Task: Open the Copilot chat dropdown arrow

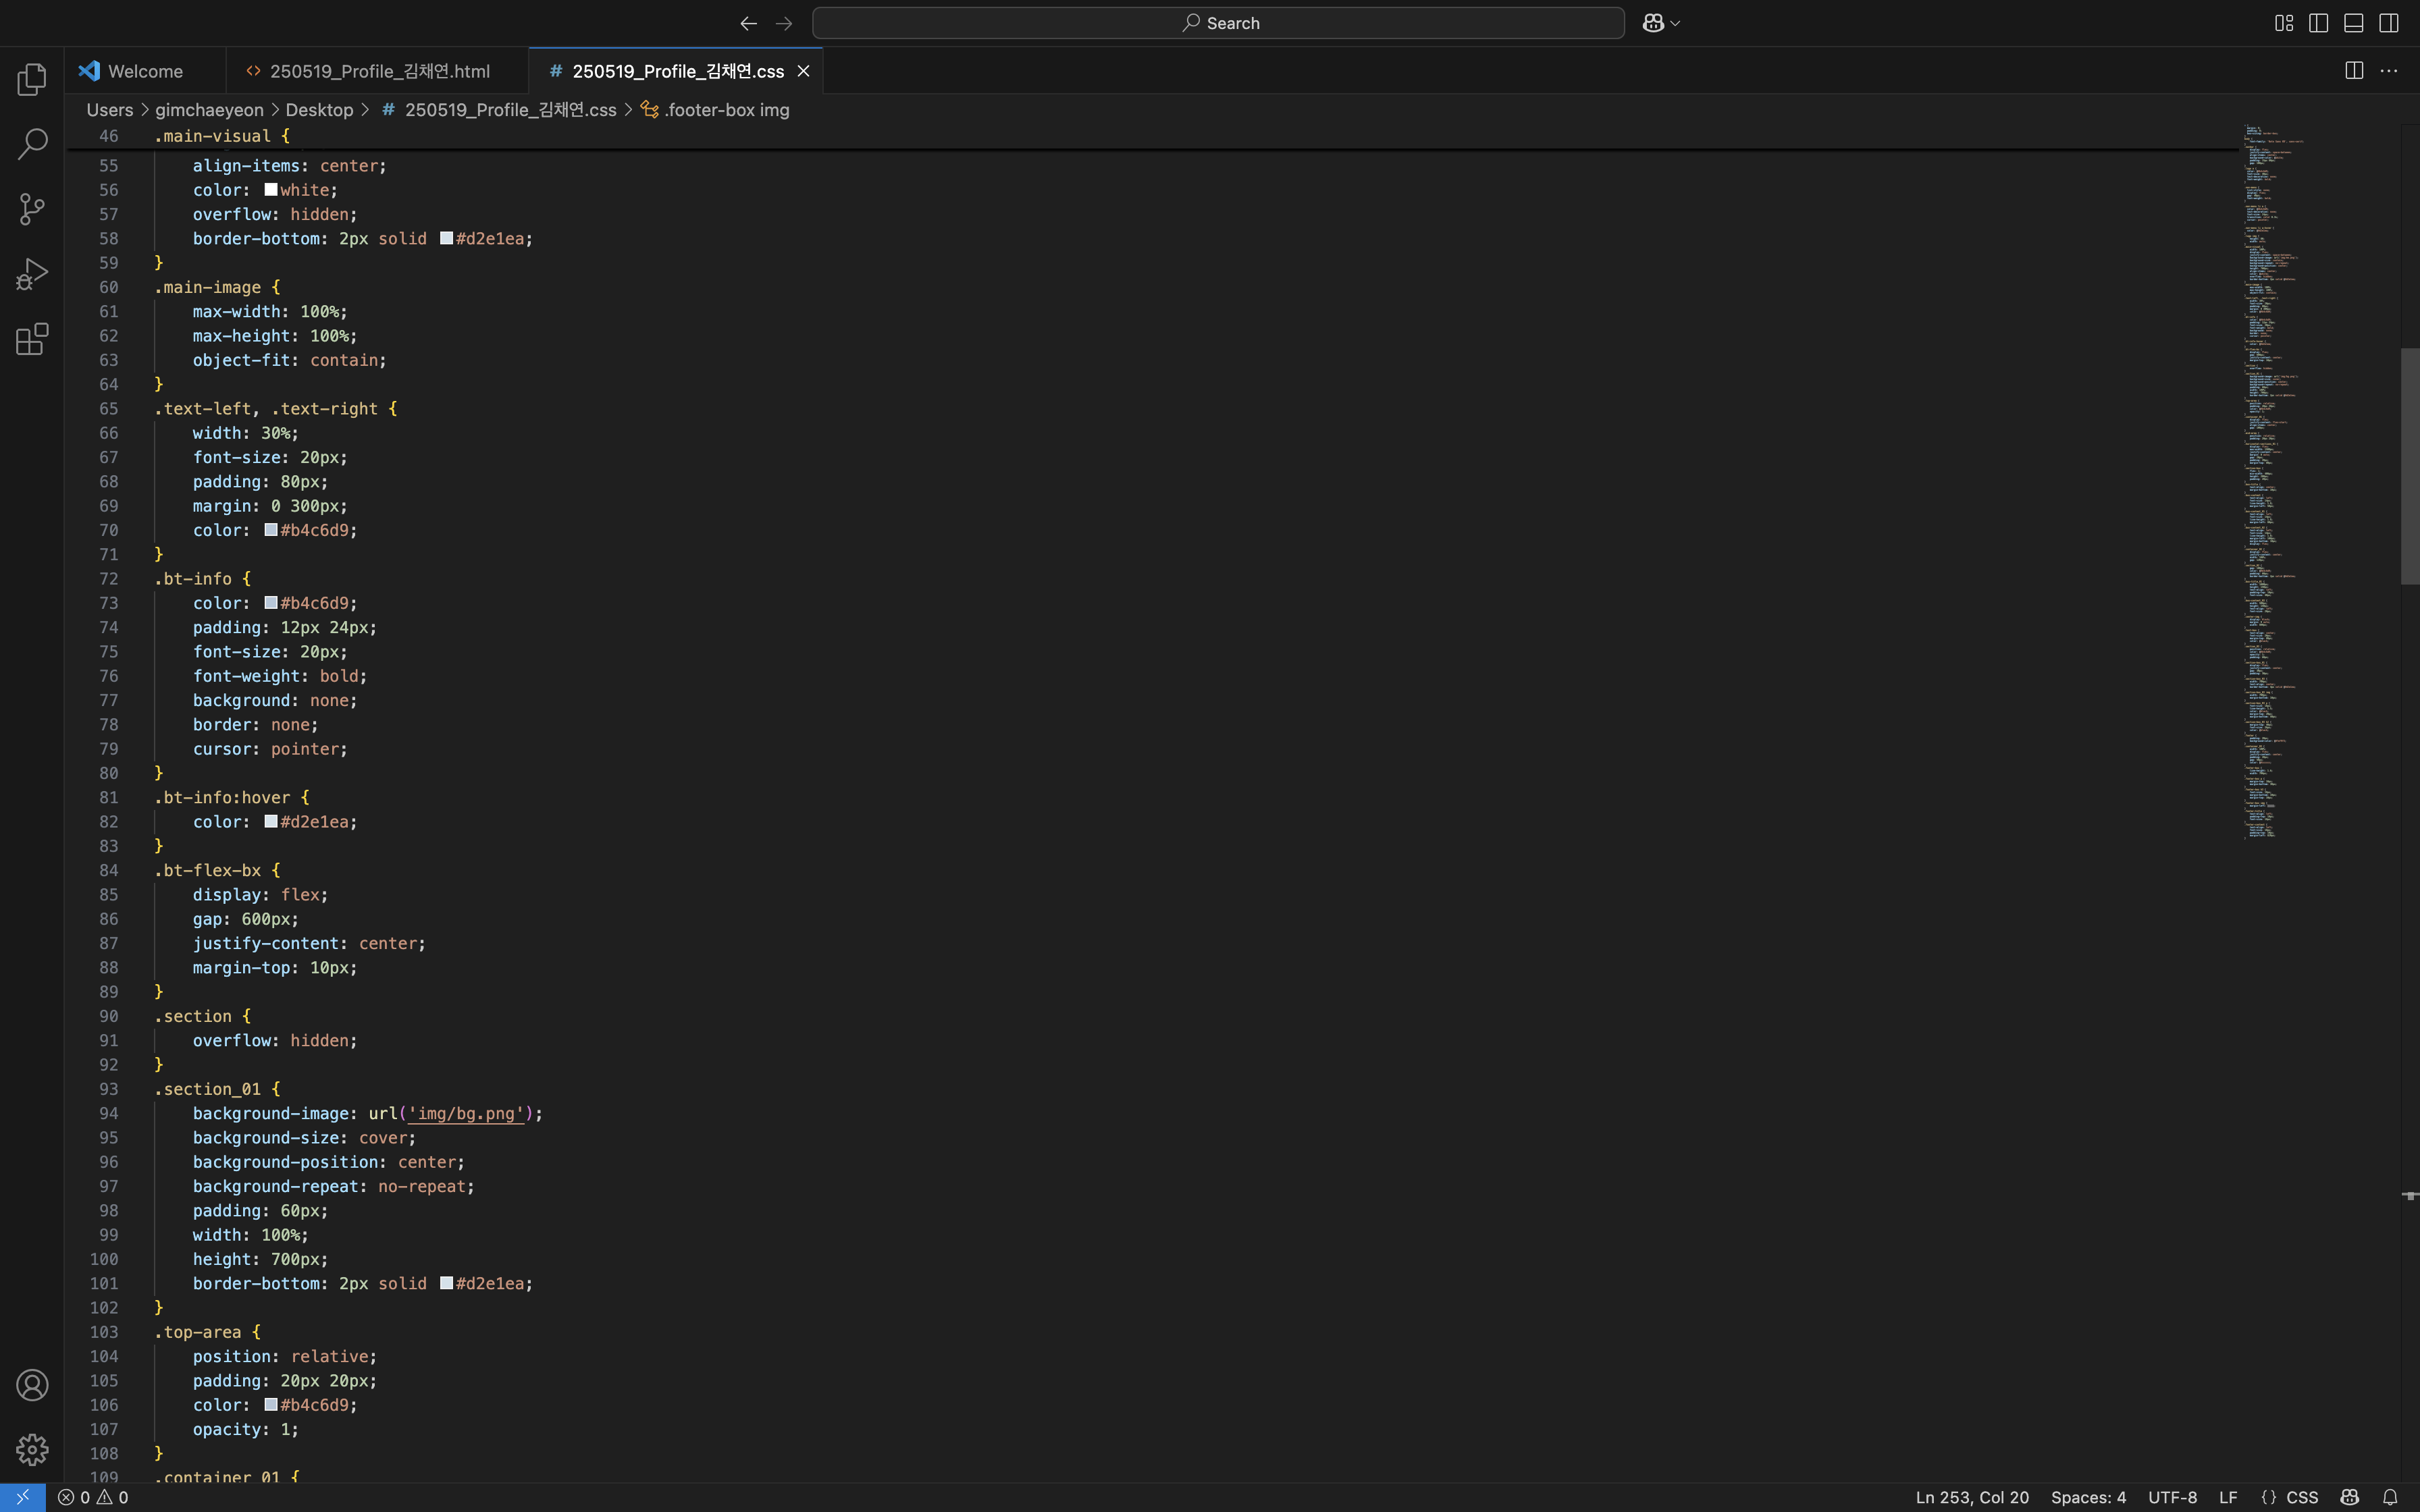Action: click(1676, 23)
